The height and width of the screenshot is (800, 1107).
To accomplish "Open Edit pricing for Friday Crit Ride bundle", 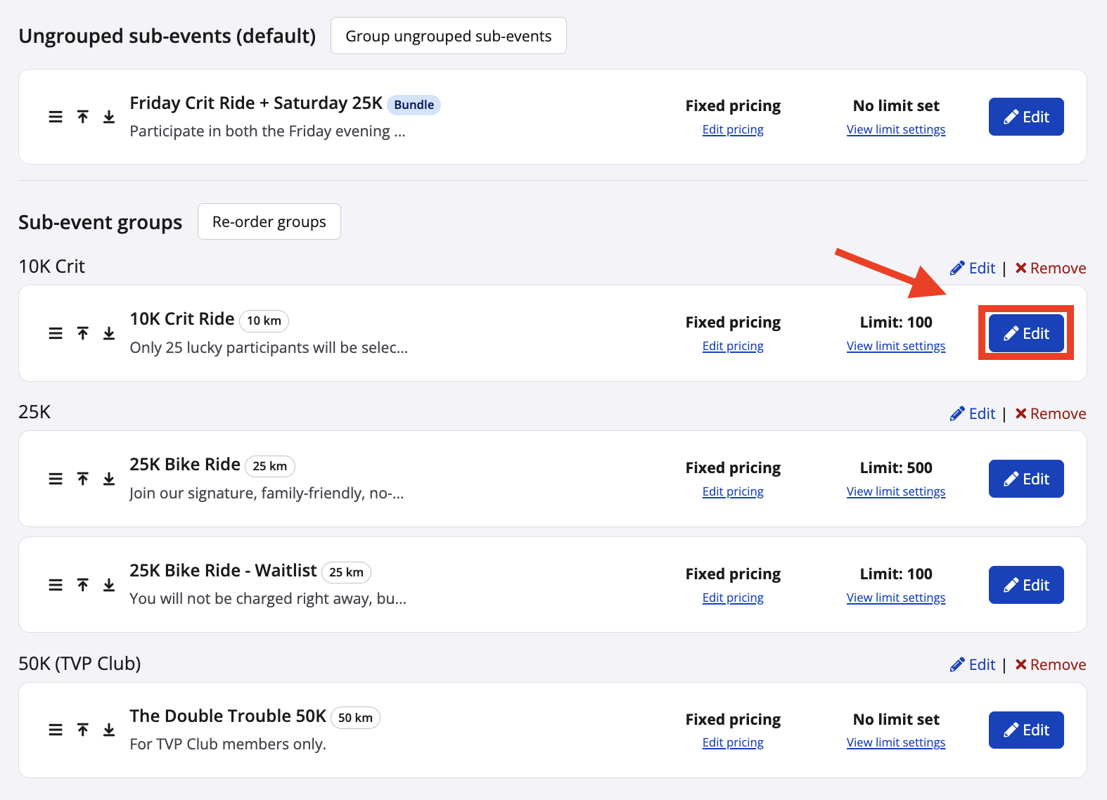I will point(732,129).
